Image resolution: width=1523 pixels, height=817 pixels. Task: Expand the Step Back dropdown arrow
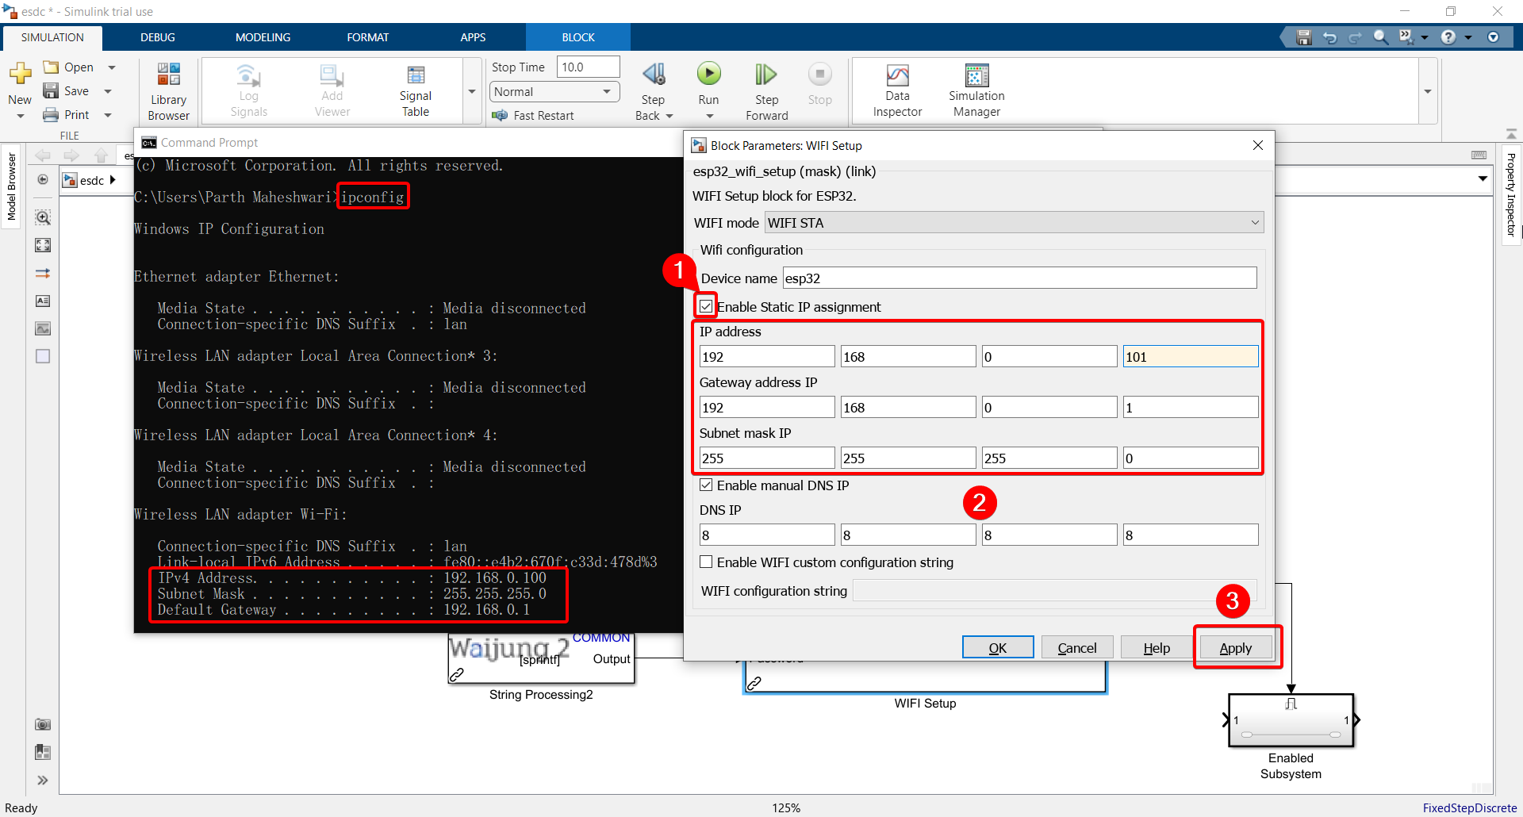coord(669,116)
